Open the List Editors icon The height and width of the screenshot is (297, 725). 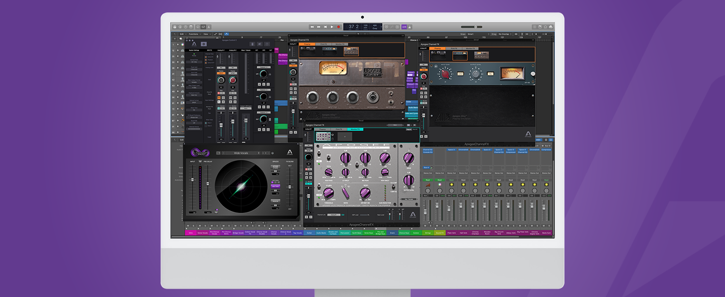click(535, 27)
